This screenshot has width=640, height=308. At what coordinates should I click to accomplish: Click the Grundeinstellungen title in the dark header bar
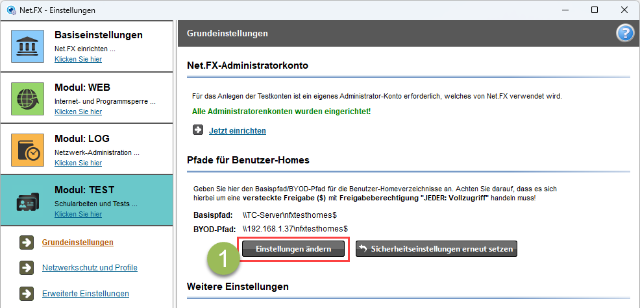pos(227,34)
